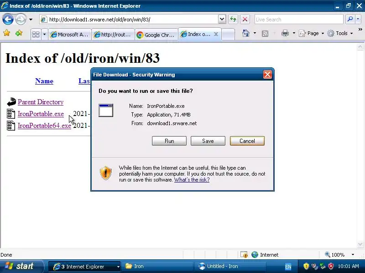
Task: Click the page scrollbar down arrow
Action: (x=360, y=244)
